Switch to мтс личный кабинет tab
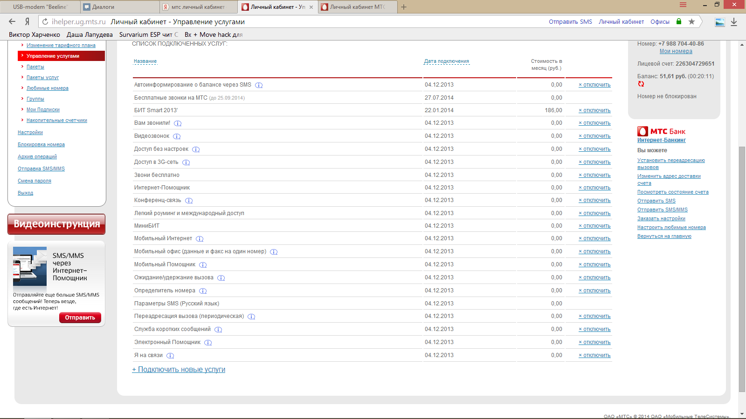The width and height of the screenshot is (746, 419). 198,7
